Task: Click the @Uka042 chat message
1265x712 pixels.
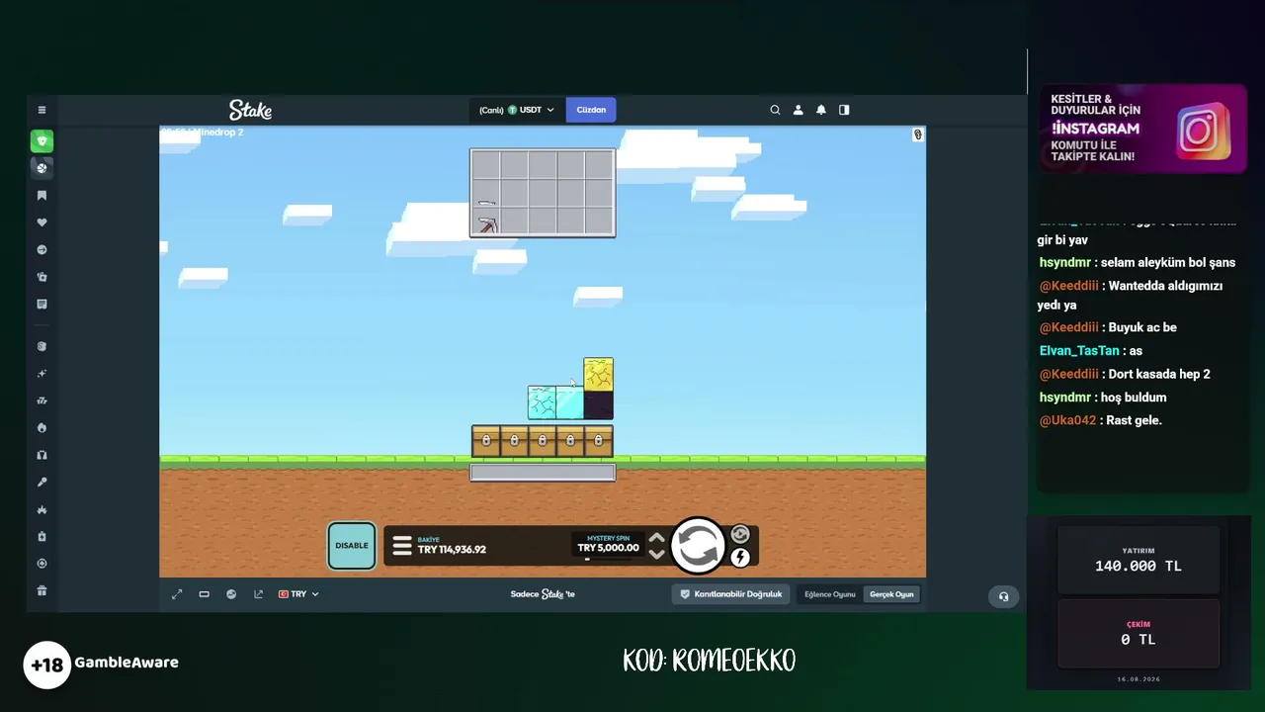Action: pyautogui.click(x=1100, y=420)
